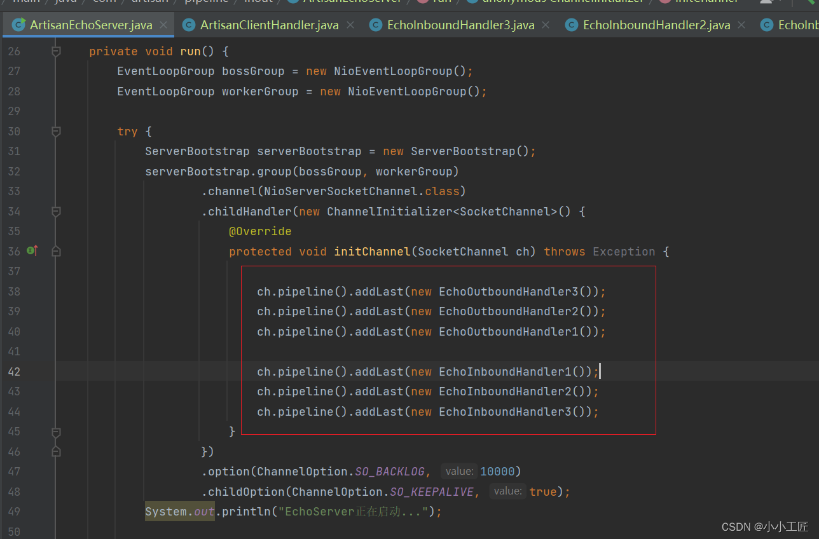819x539 pixels.
Task: Click the value: hint before true
Action: (507, 491)
